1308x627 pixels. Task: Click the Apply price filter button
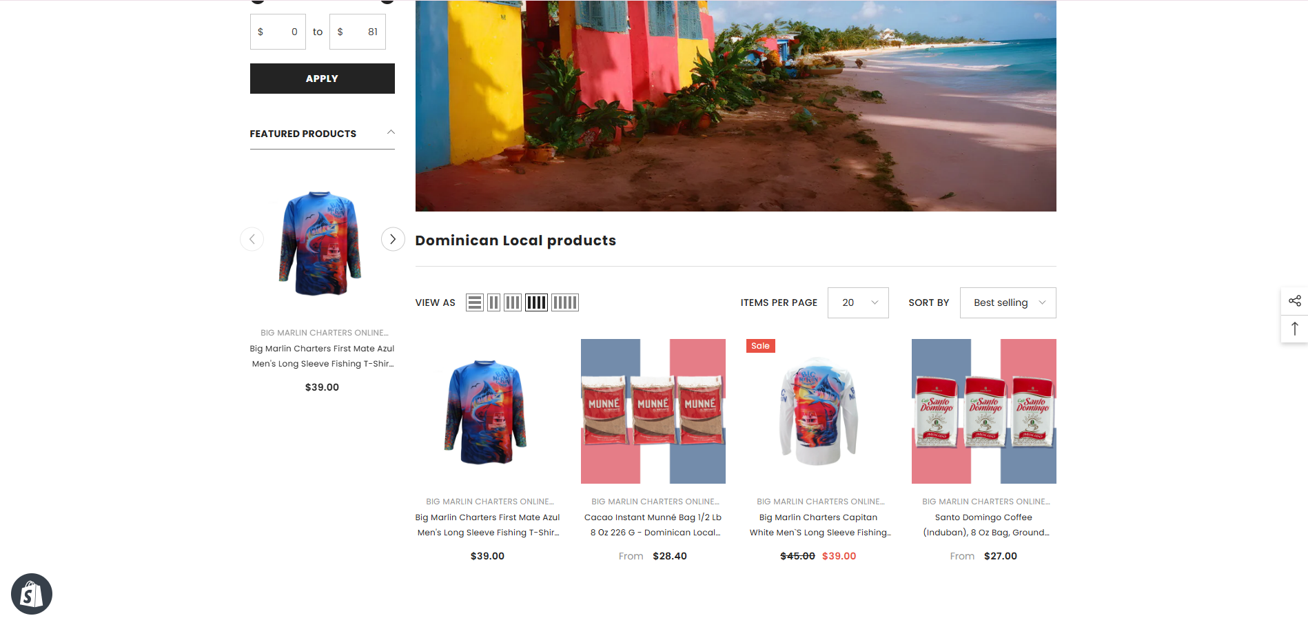pyautogui.click(x=323, y=79)
